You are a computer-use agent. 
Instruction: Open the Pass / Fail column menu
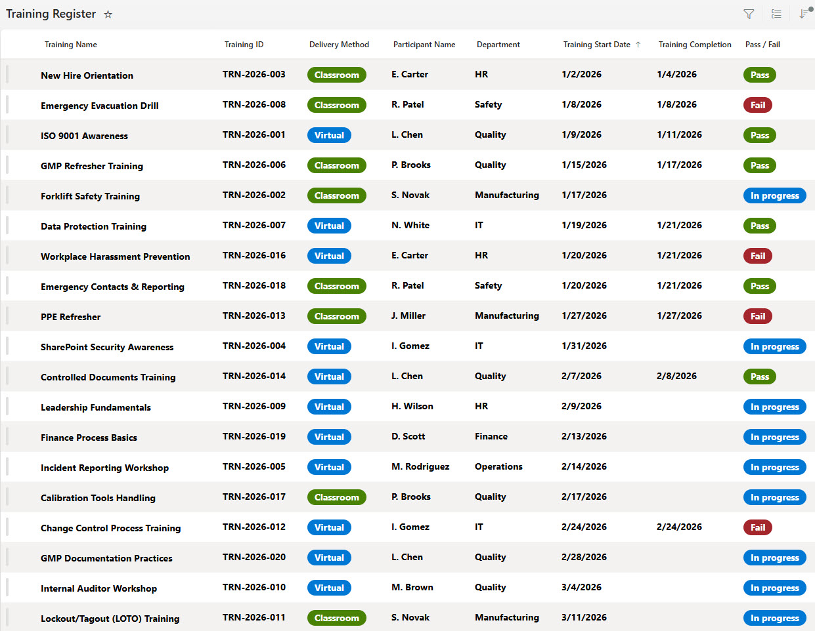pyautogui.click(x=762, y=44)
